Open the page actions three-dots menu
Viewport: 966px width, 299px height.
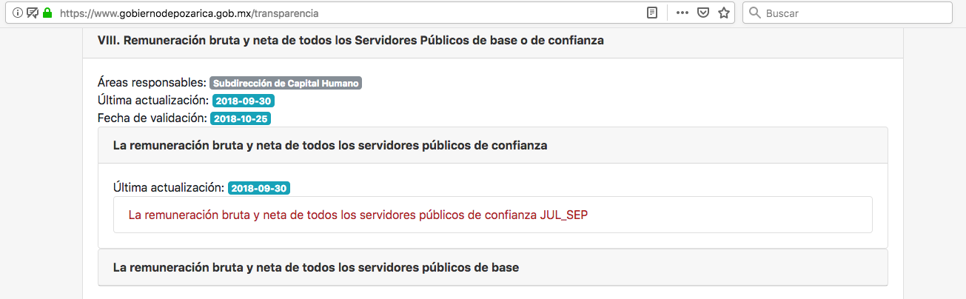click(x=682, y=13)
